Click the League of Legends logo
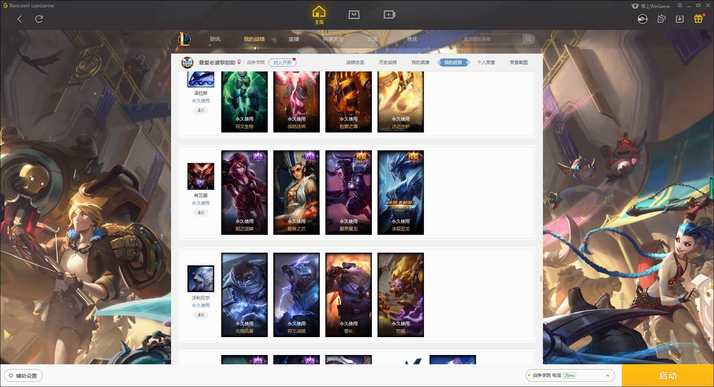 pos(184,39)
